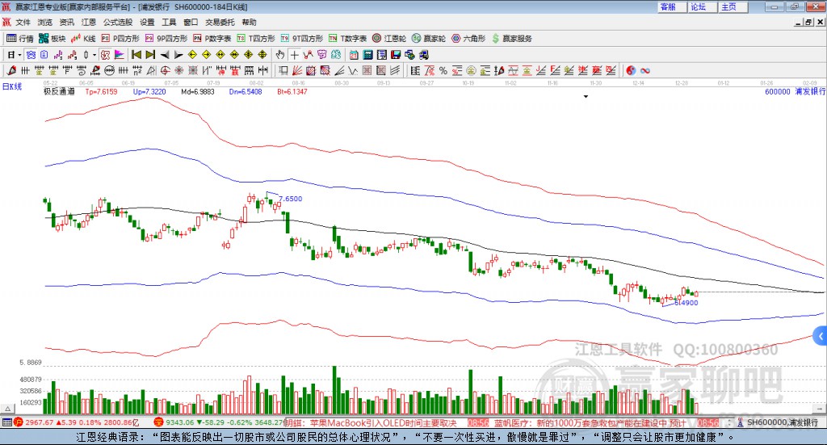The image size is (827, 445).
Task: Open the 江恩 menu
Action: (89, 22)
